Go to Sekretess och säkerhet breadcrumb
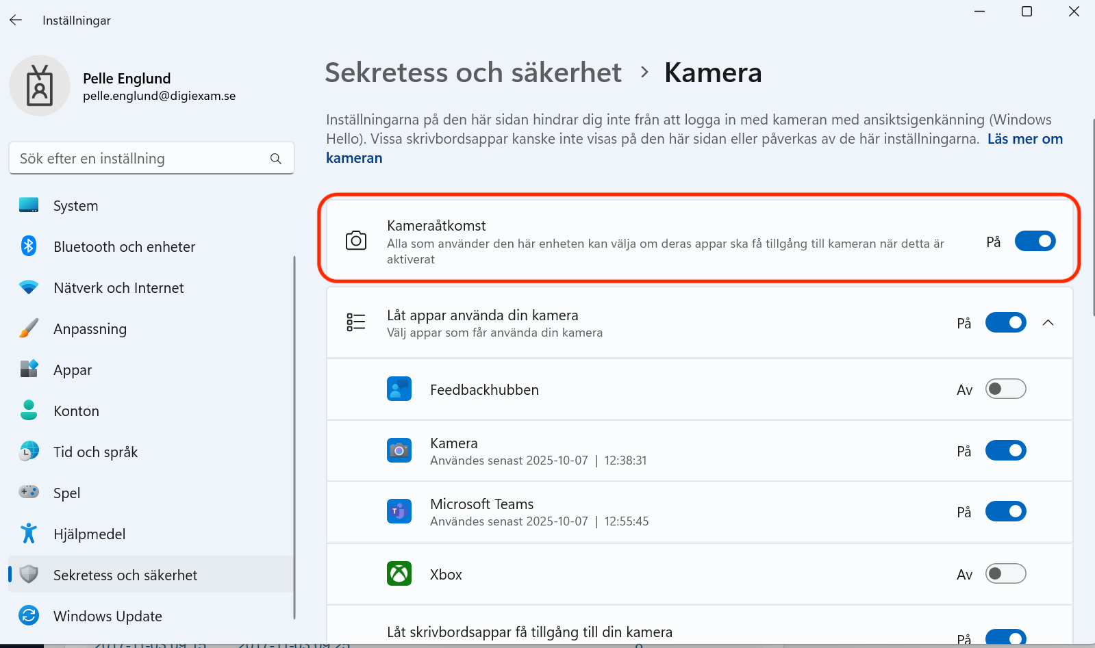Viewport: 1095px width, 648px height. (473, 73)
